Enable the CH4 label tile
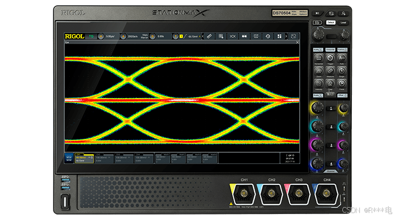The height and width of the screenshot is (218, 402). (144, 158)
